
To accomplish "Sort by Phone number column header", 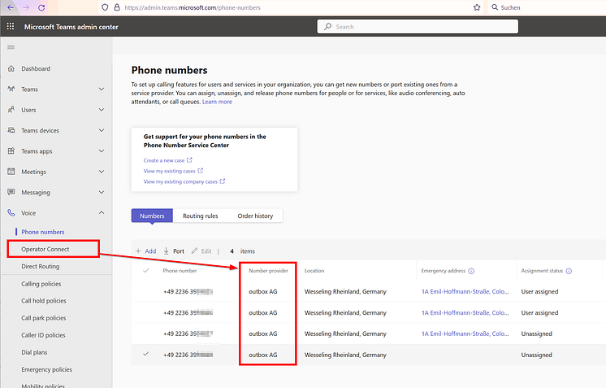I will 180,271.
